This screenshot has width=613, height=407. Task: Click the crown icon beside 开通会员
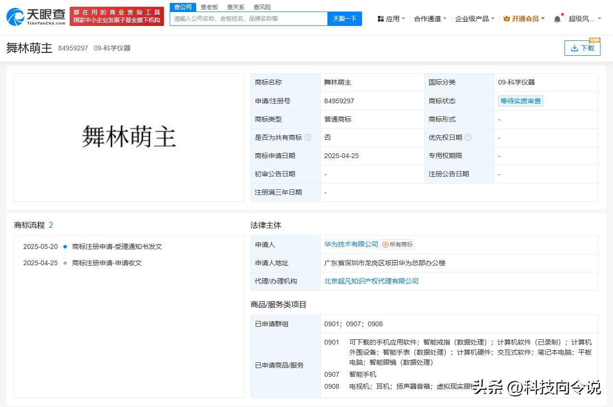coord(506,19)
